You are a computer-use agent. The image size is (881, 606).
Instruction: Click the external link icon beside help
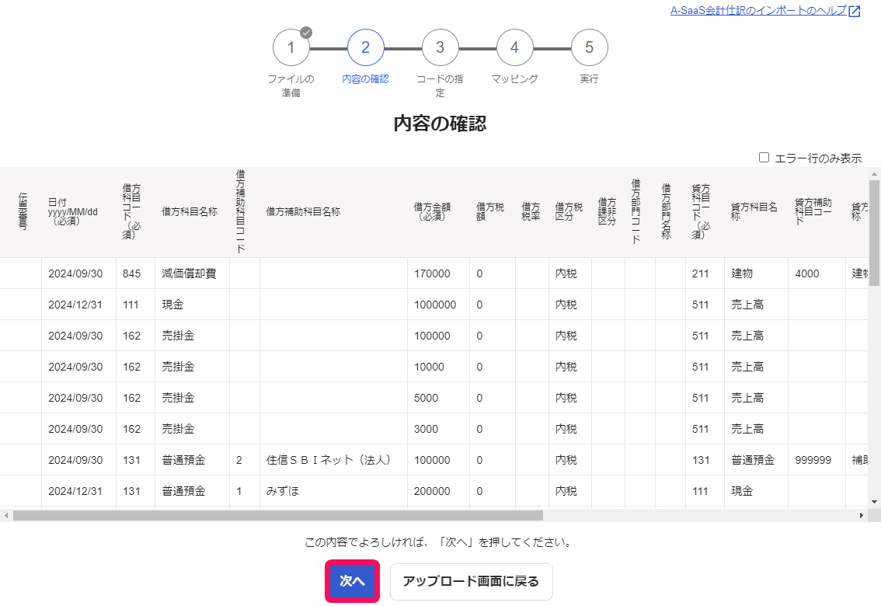tap(854, 11)
